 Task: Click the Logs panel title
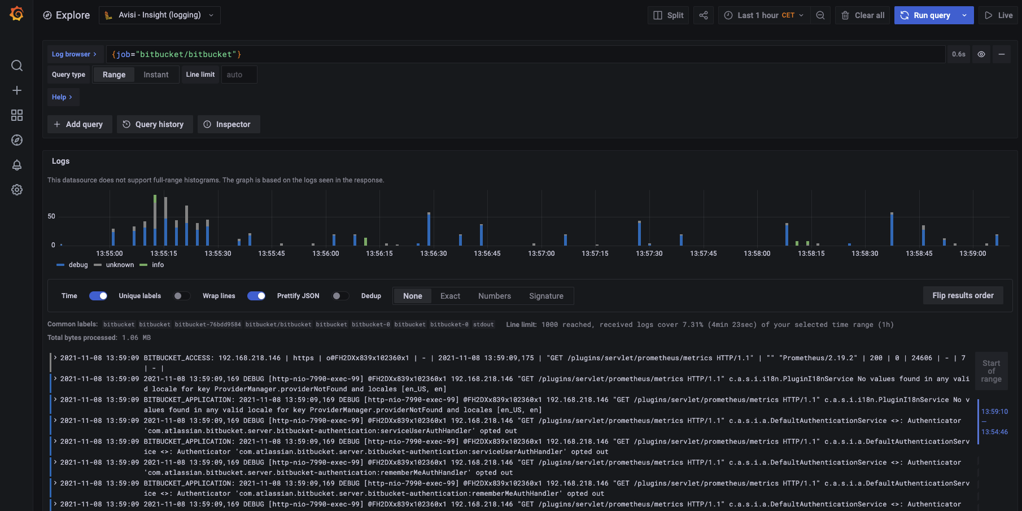(x=61, y=161)
